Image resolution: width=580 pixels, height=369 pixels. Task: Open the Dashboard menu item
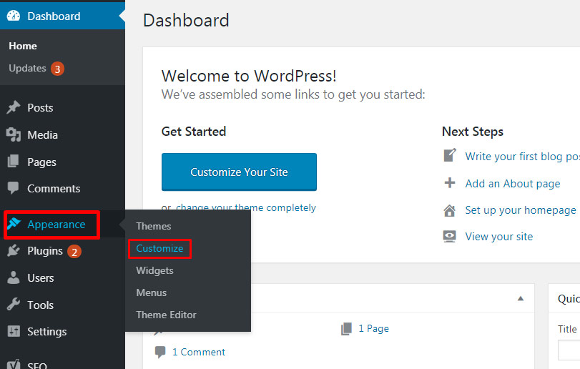(62, 16)
